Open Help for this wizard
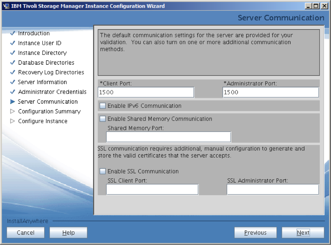The width and height of the screenshot is (331, 245). point(68,232)
